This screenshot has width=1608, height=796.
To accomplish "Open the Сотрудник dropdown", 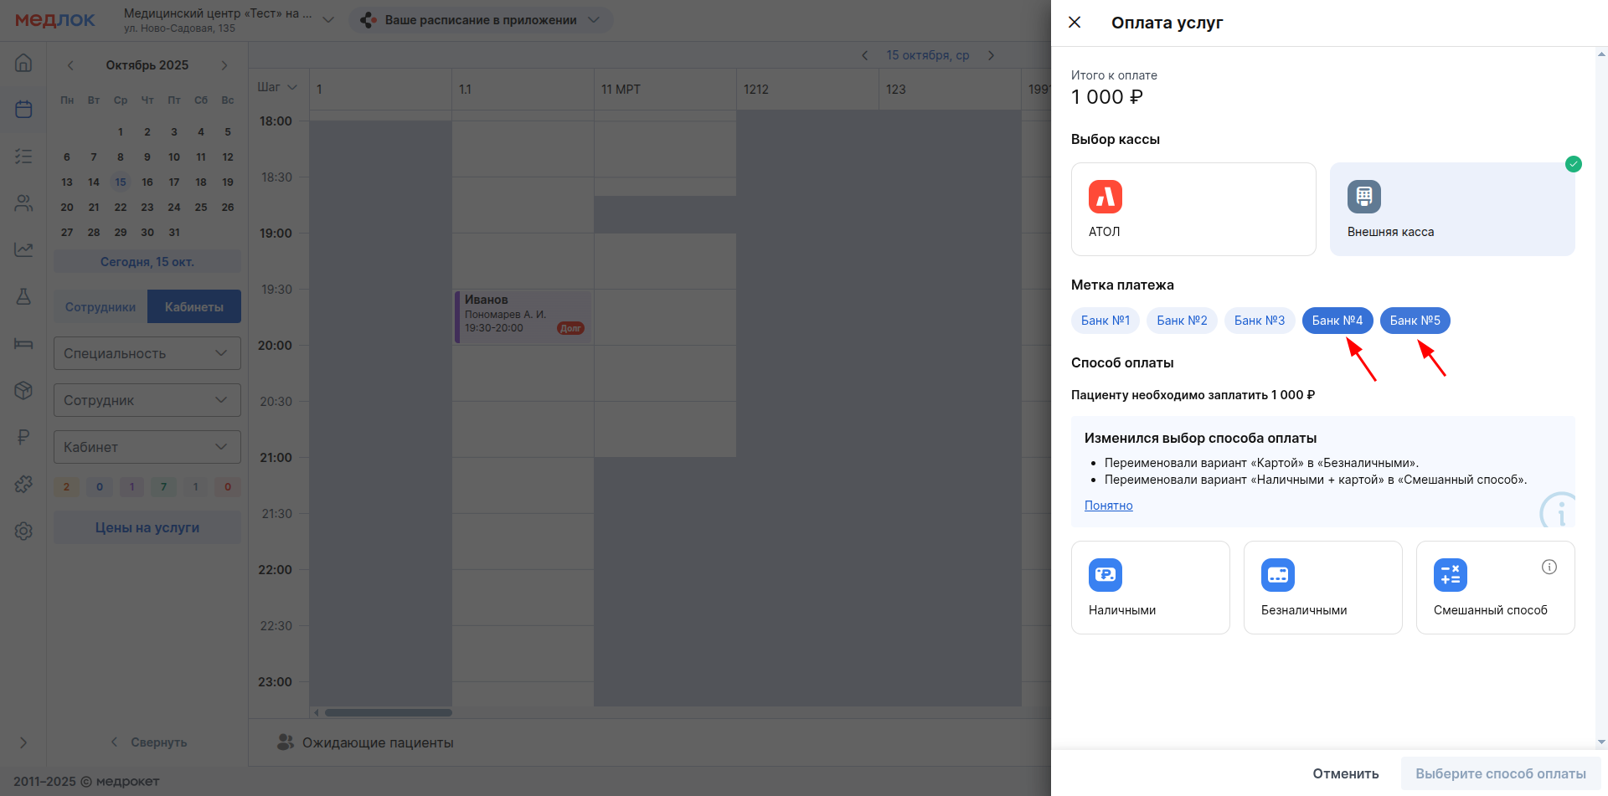I will 147,400.
